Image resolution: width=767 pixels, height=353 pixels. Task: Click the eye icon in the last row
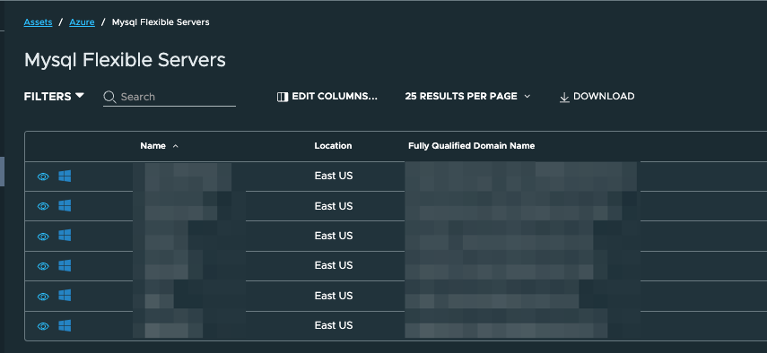tap(43, 326)
